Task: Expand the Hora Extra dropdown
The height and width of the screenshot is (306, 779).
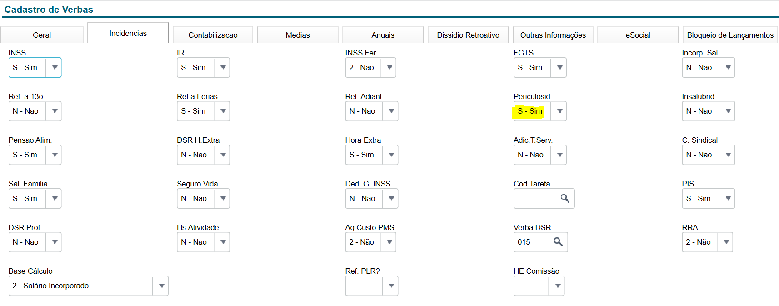Action: pyautogui.click(x=391, y=155)
